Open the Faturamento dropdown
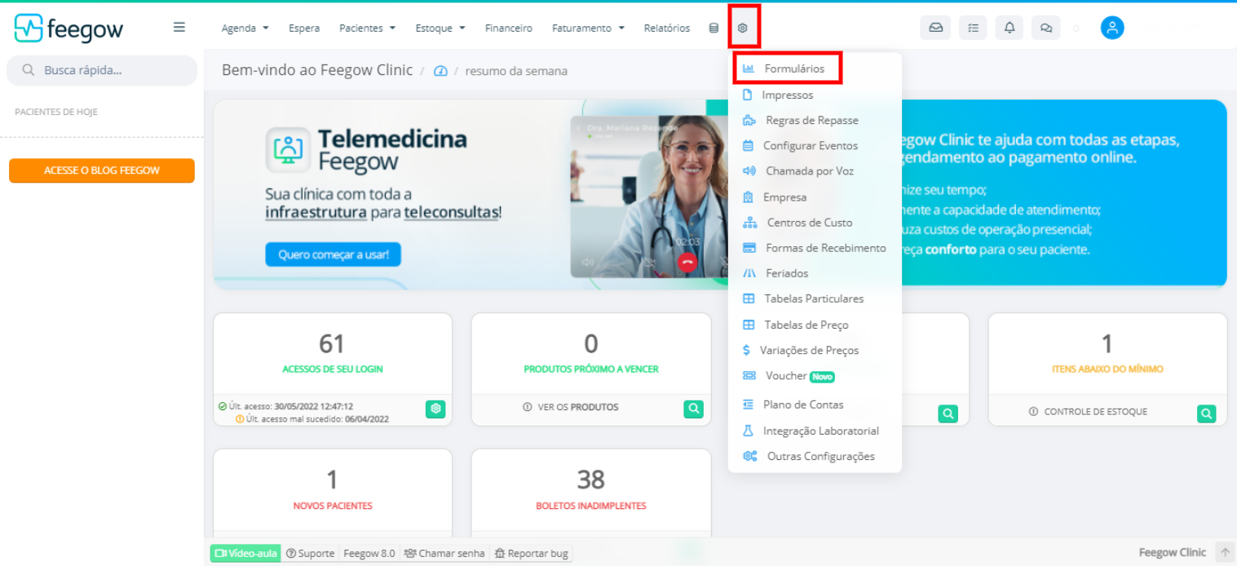The width and height of the screenshot is (1237, 566). (x=588, y=28)
